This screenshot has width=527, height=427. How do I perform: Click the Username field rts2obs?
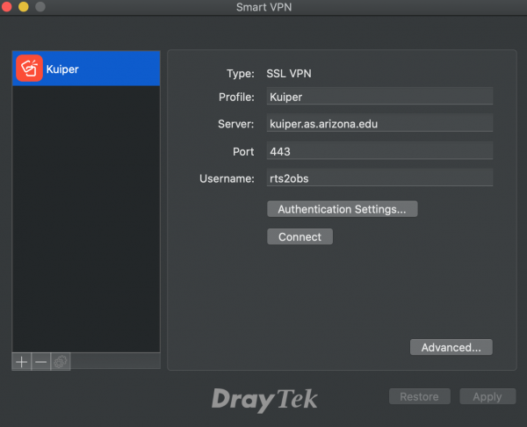[379, 177]
